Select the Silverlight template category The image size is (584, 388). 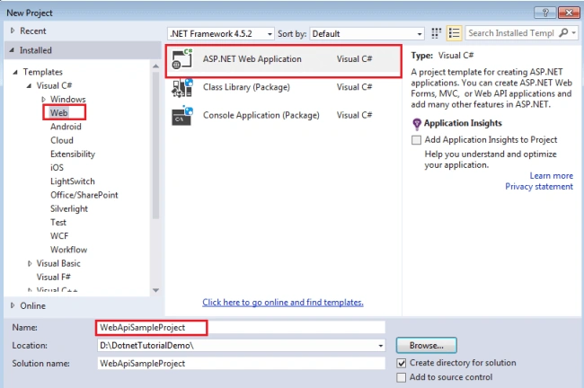pyautogui.click(x=69, y=209)
